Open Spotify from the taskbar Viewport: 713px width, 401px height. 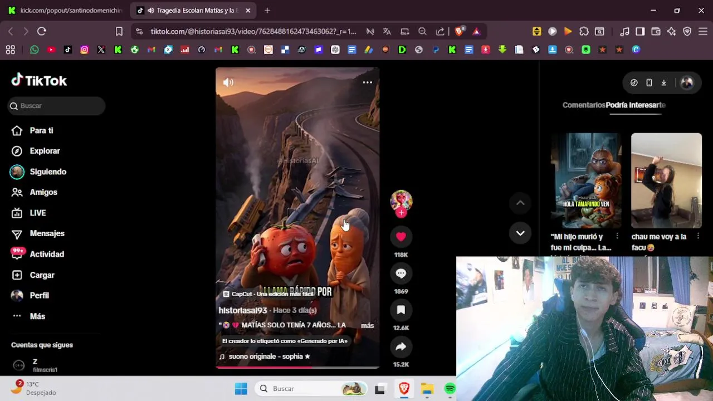[x=450, y=389]
